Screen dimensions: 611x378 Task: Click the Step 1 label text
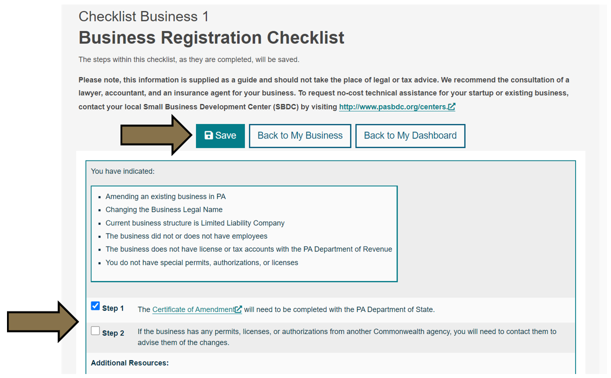(113, 308)
